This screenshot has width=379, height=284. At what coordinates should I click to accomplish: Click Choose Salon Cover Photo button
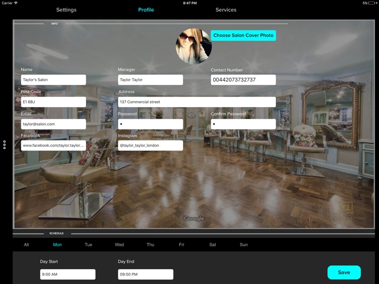243,35
